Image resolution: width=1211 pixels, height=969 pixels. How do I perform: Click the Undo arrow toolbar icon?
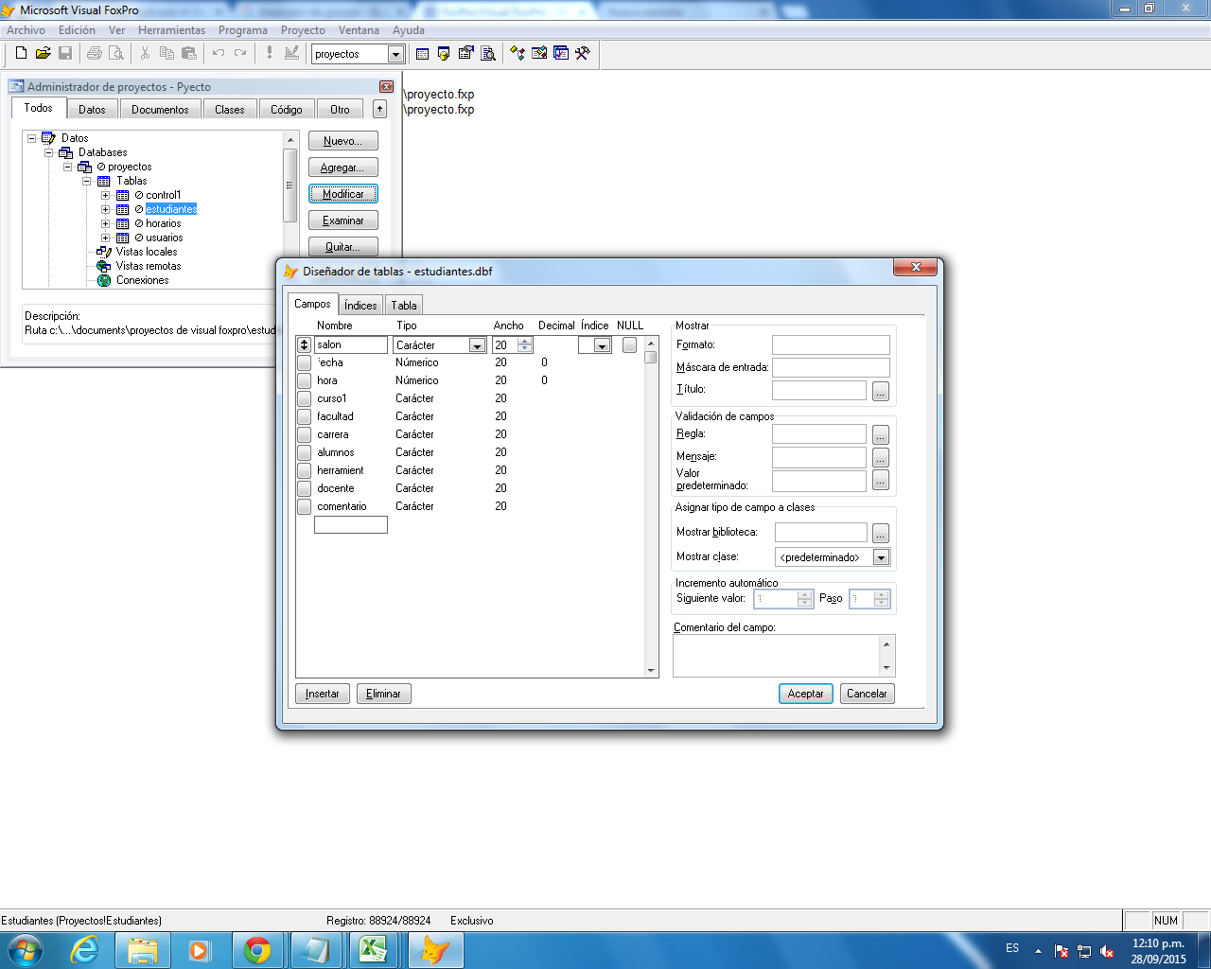tap(218, 54)
